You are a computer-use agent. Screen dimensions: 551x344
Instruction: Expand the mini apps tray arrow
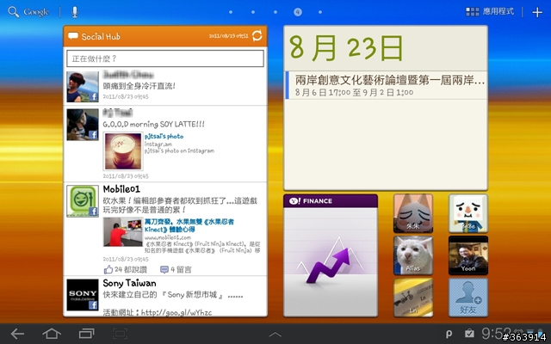click(275, 335)
